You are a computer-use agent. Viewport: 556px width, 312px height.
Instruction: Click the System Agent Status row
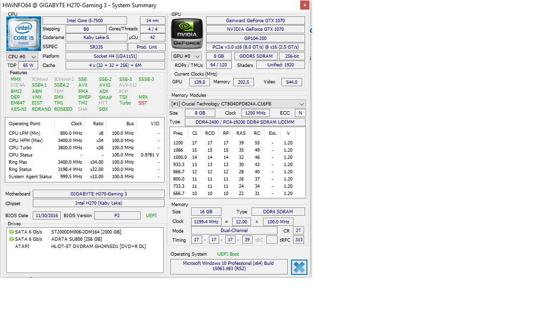point(84,177)
